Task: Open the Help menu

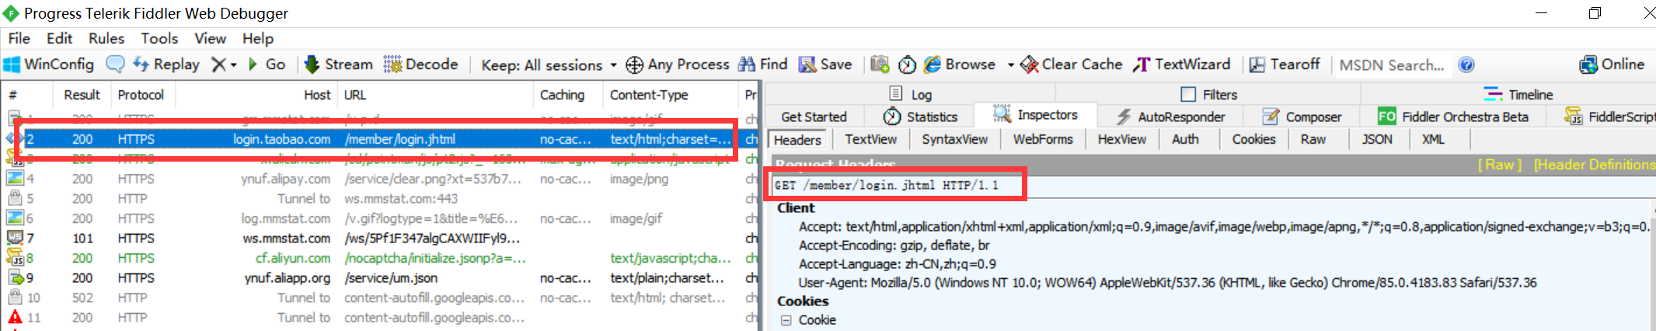Action: [258, 38]
